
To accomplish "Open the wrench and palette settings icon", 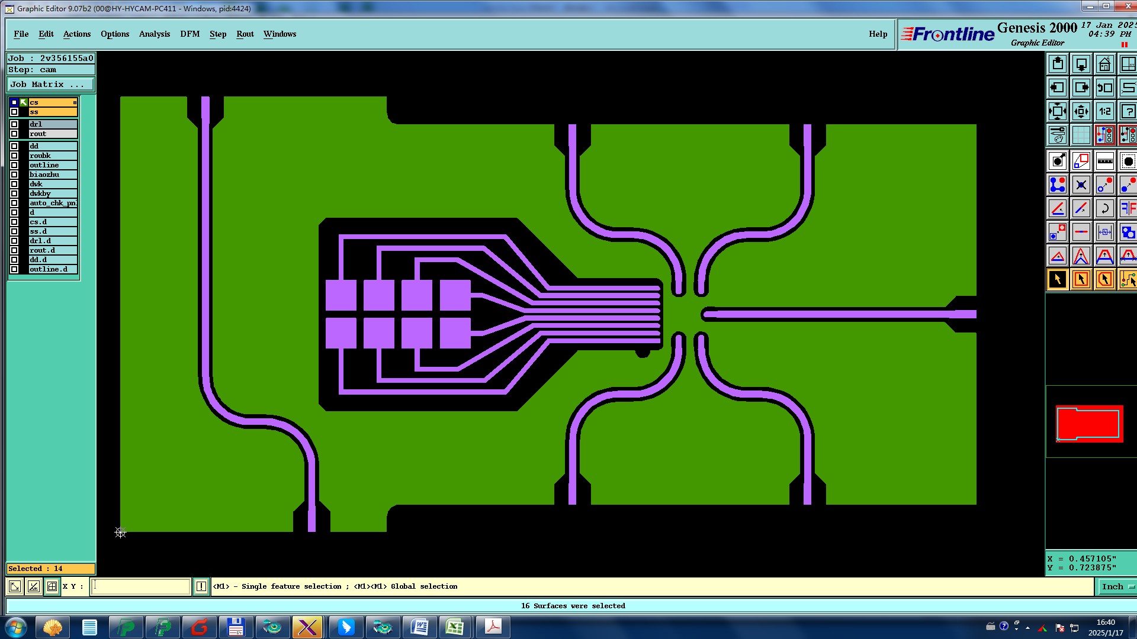I will click(x=1058, y=135).
